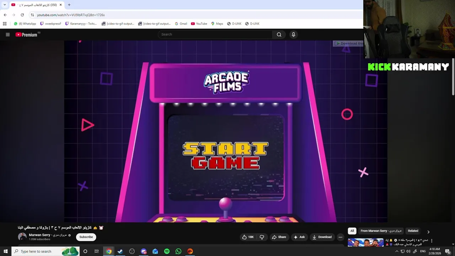Open the YouTube guide hamburger menu
455x256 pixels.
7,34
